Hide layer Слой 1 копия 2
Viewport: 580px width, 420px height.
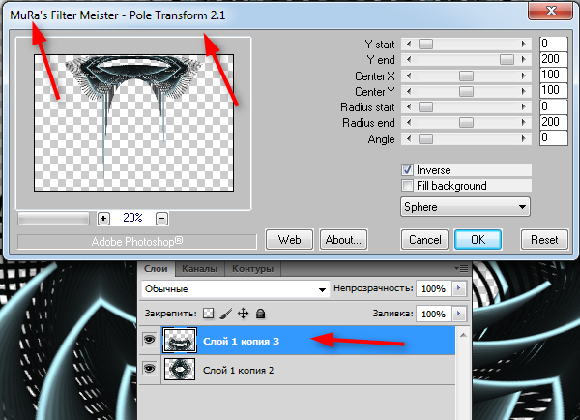pyautogui.click(x=149, y=369)
